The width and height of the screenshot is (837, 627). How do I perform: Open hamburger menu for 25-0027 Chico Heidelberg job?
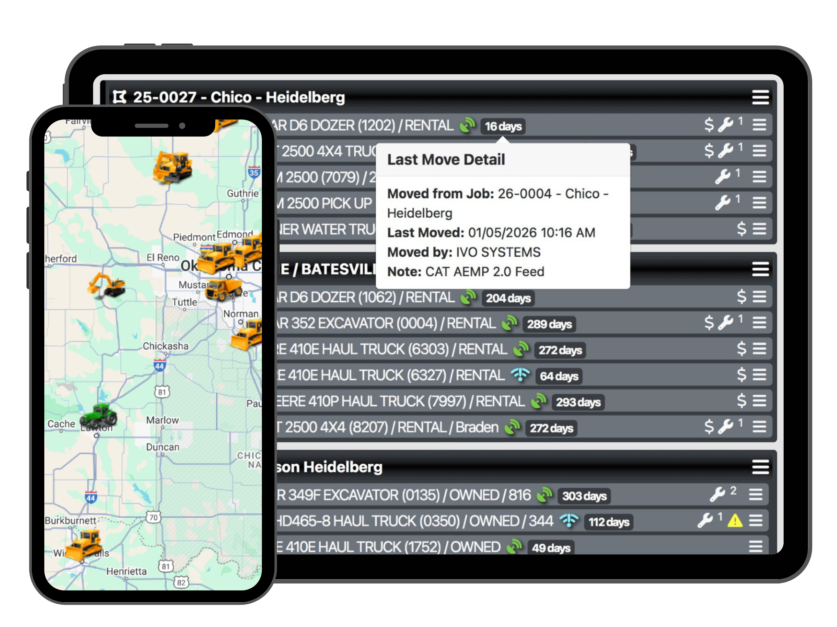coord(760,97)
